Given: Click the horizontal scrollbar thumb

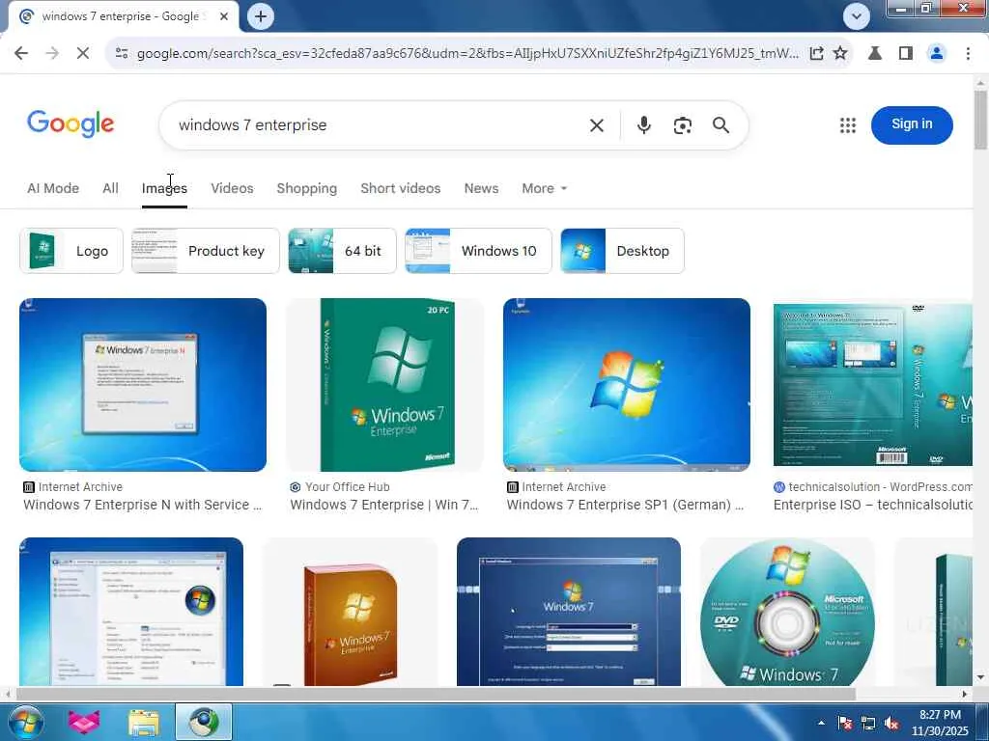Looking at the screenshot, I should pyautogui.click(x=436, y=694).
